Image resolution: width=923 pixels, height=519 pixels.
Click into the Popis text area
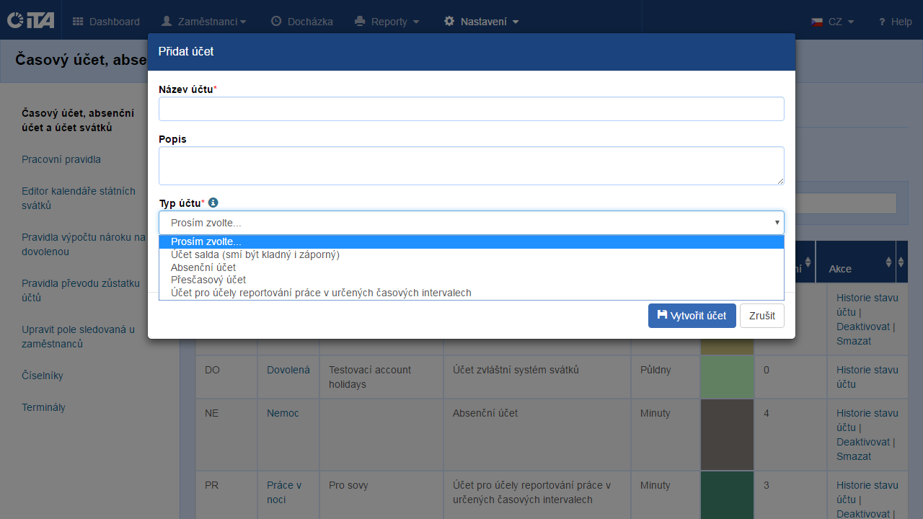[x=471, y=165]
